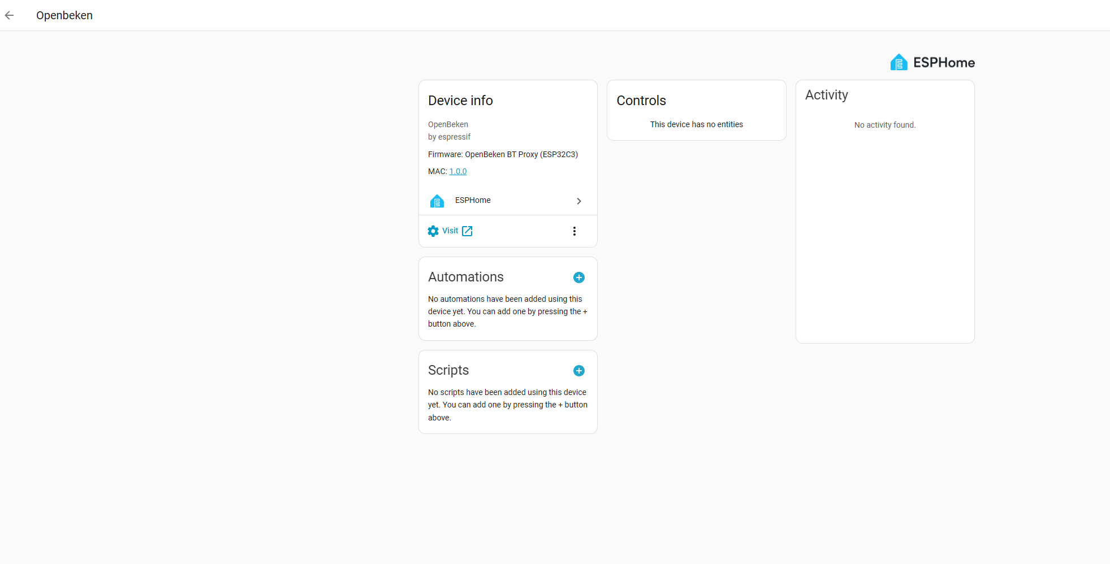
Task: Click the settings gear icon beside Visit
Action: 433,231
